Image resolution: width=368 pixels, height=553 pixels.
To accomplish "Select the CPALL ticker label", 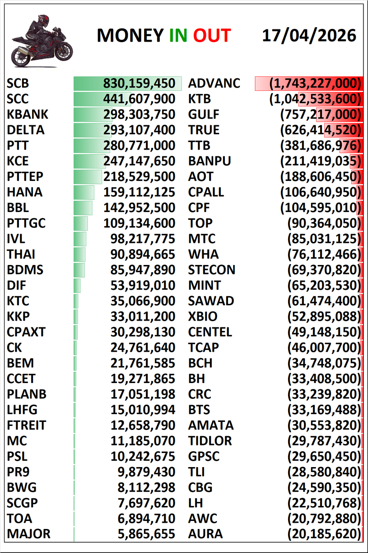I will point(206,192).
